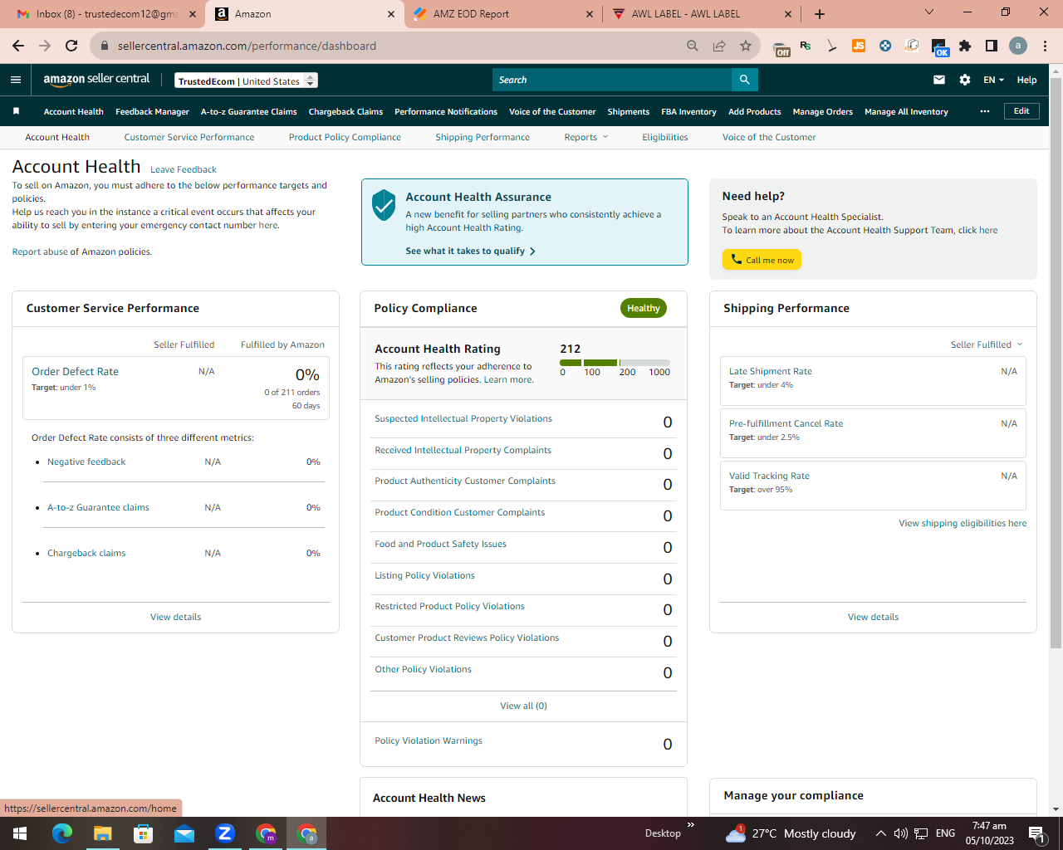Viewport: 1063px width, 850px height.
Task: Close the Amazon browser tab
Action: click(x=391, y=14)
